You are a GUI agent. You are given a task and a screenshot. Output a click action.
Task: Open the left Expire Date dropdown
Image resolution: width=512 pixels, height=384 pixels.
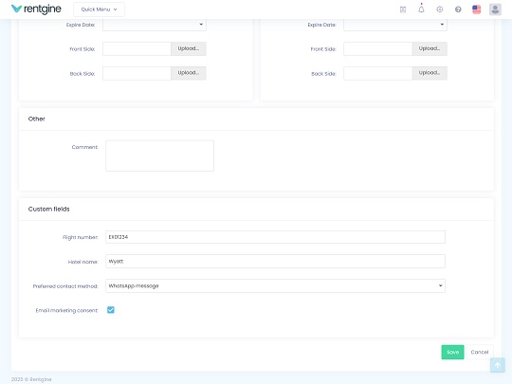(155, 25)
